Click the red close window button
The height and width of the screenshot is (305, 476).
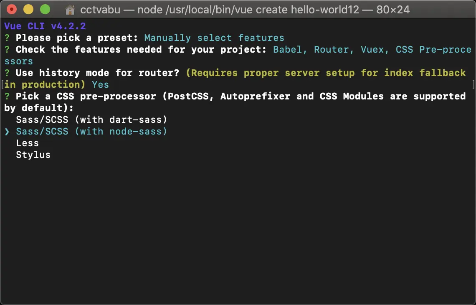tap(12, 10)
